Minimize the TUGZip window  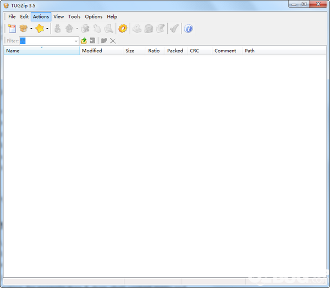click(294, 4)
